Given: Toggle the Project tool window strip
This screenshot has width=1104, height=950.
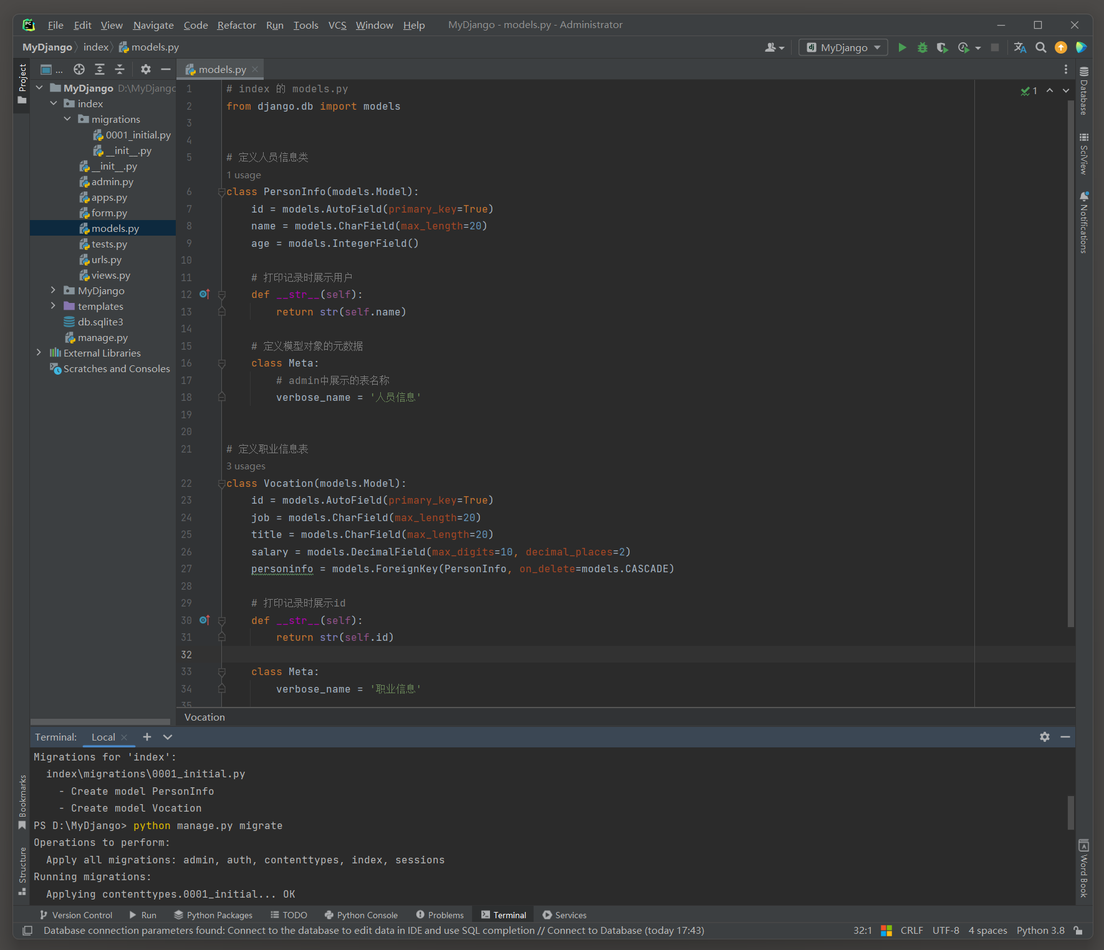Looking at the screenshot, I should click(x=22, y=84).
